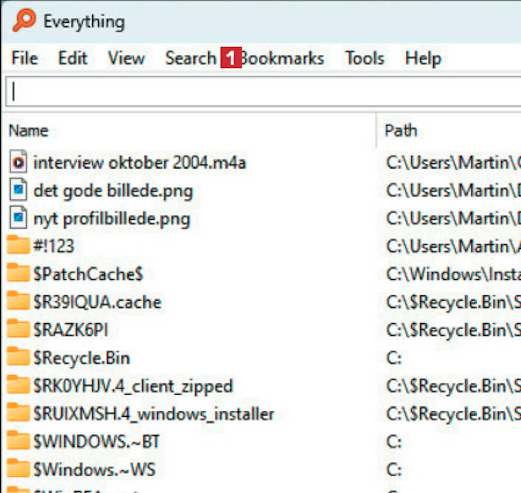
Task: Select the $WINDOWS.~BT folder icon
Action: pos(18,441)
